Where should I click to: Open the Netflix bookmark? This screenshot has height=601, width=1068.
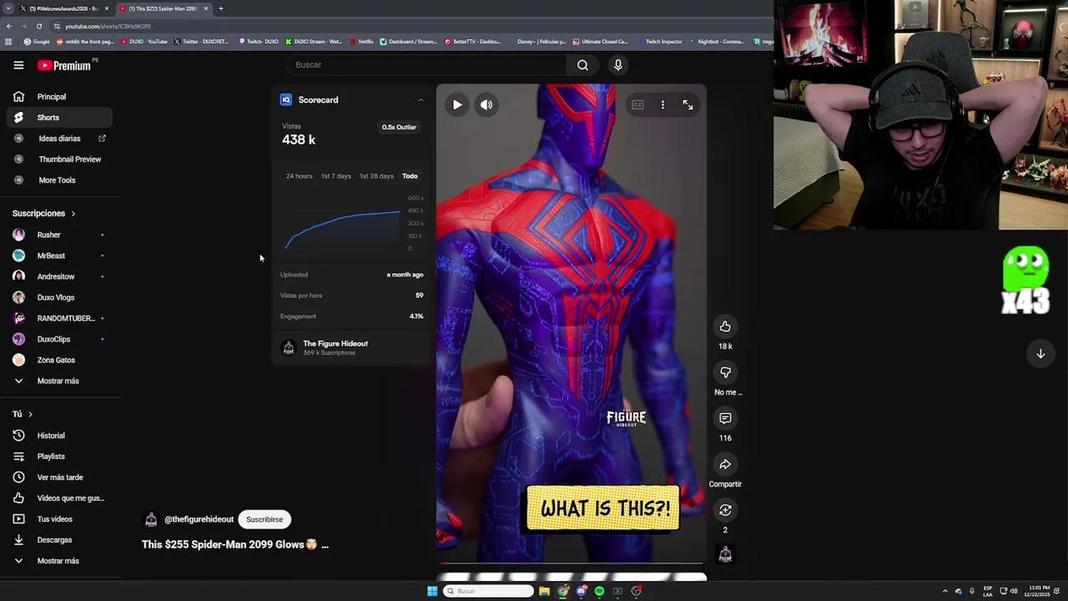[361, 41]
